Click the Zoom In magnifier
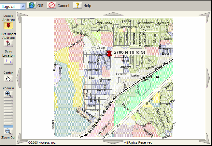212x146 pixels. 8,94
